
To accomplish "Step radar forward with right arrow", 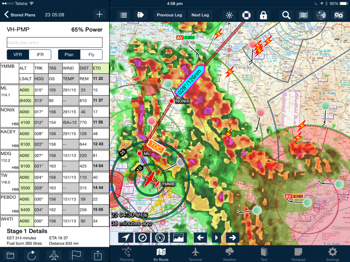I will click(232, 238).
